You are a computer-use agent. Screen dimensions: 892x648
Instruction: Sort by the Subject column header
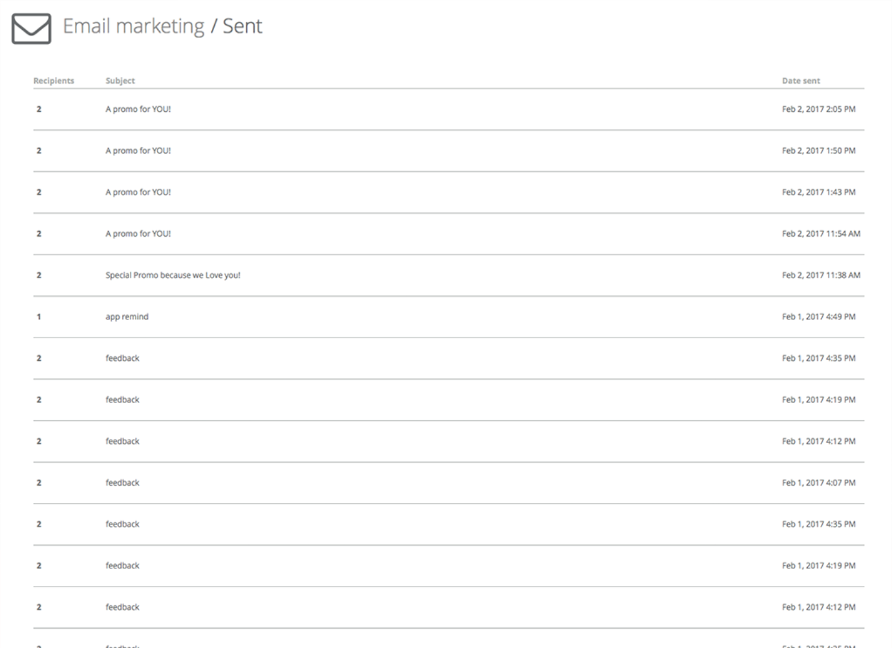(120, 81)
